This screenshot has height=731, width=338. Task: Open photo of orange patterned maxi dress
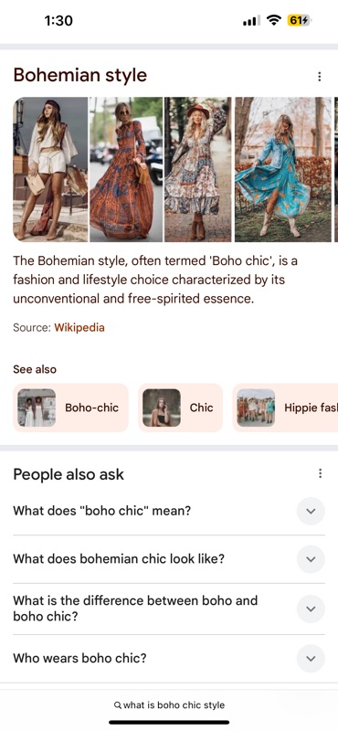click(126, 169)
